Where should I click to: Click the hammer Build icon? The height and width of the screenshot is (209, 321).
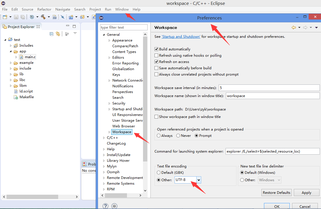point(43,17)
